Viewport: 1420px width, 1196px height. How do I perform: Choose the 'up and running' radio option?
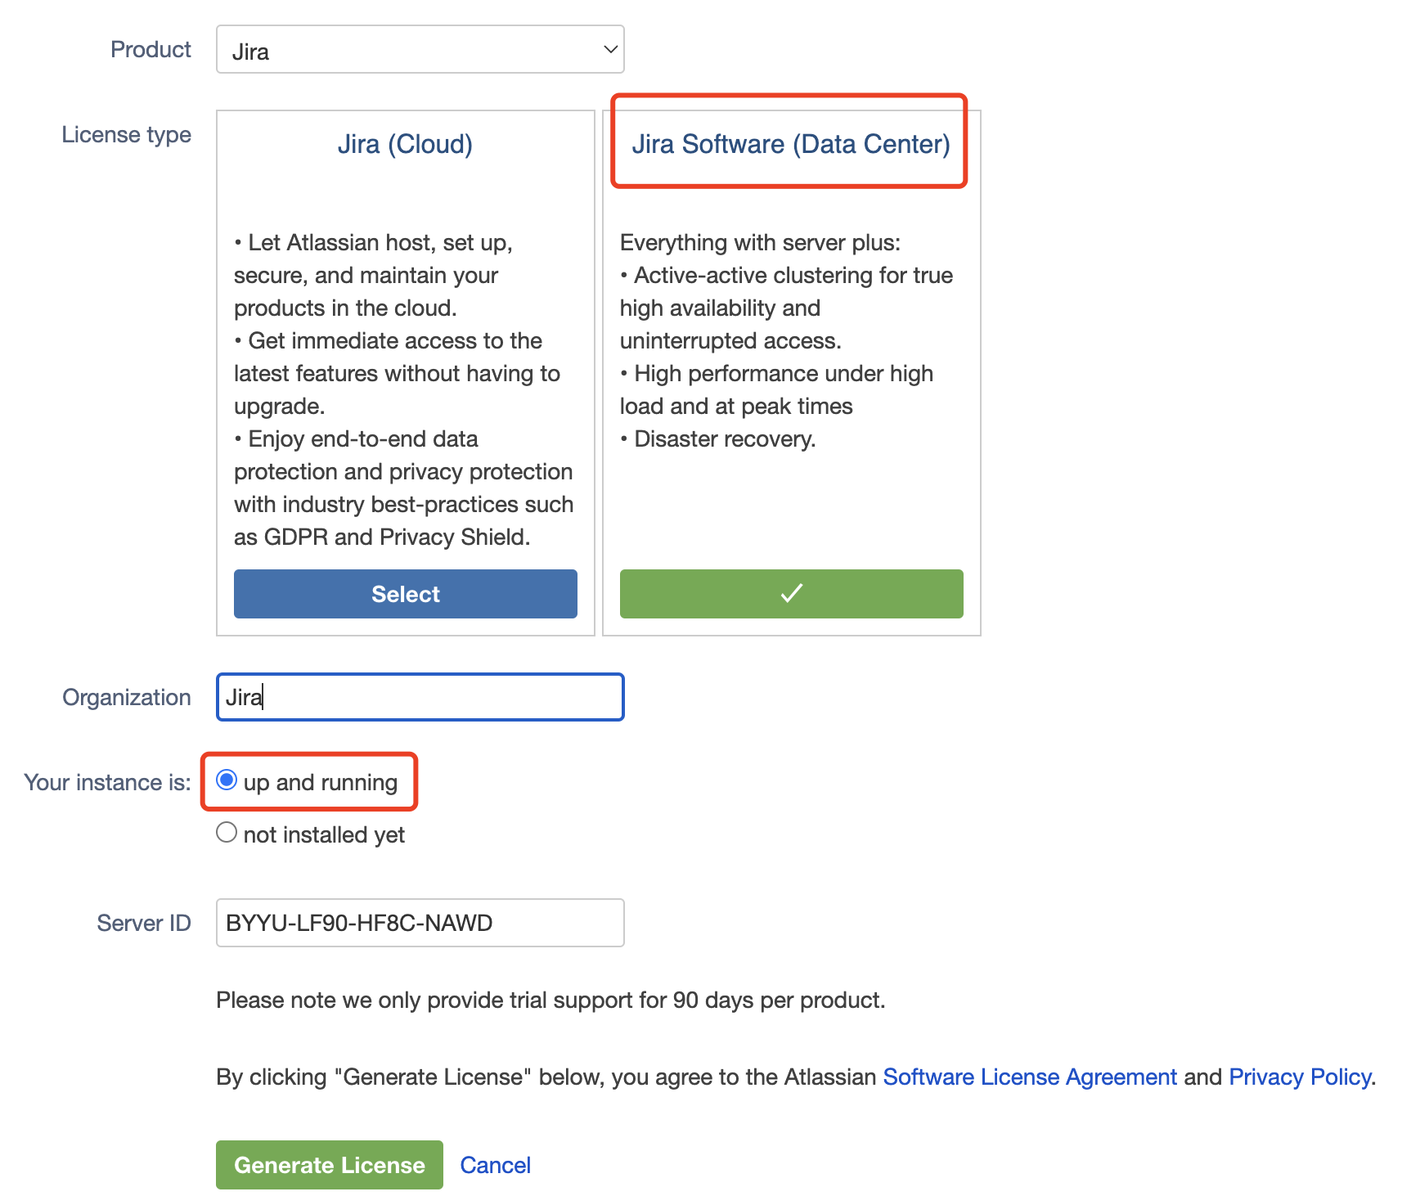227,780
